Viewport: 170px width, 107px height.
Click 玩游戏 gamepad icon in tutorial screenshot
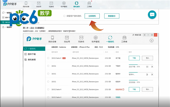click(x=81, y=38)
